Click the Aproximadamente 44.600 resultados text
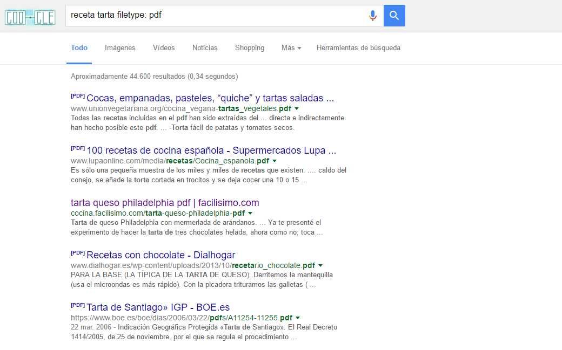The width and height of the screenshot is (562, 350). point(155,76)
